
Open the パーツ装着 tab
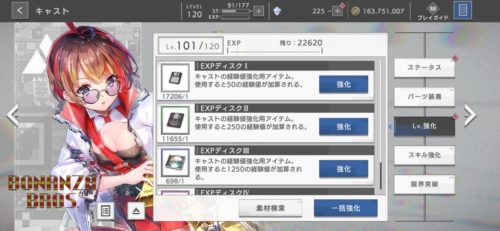pos(424,97)
